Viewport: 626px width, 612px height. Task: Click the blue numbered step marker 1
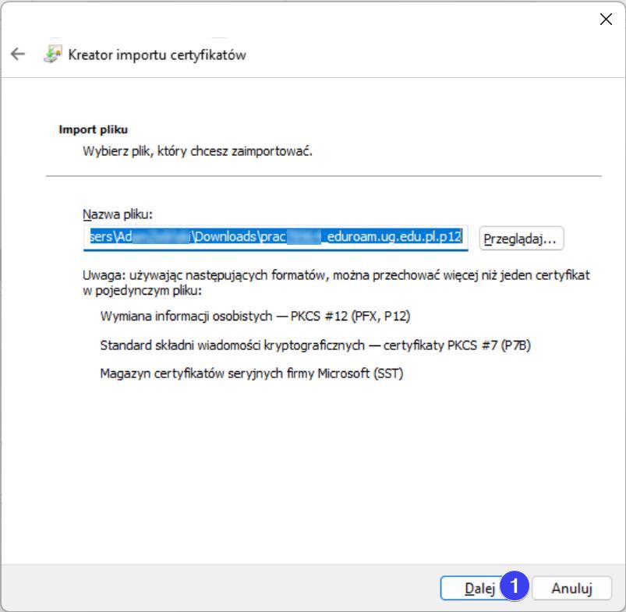(515, 587)
